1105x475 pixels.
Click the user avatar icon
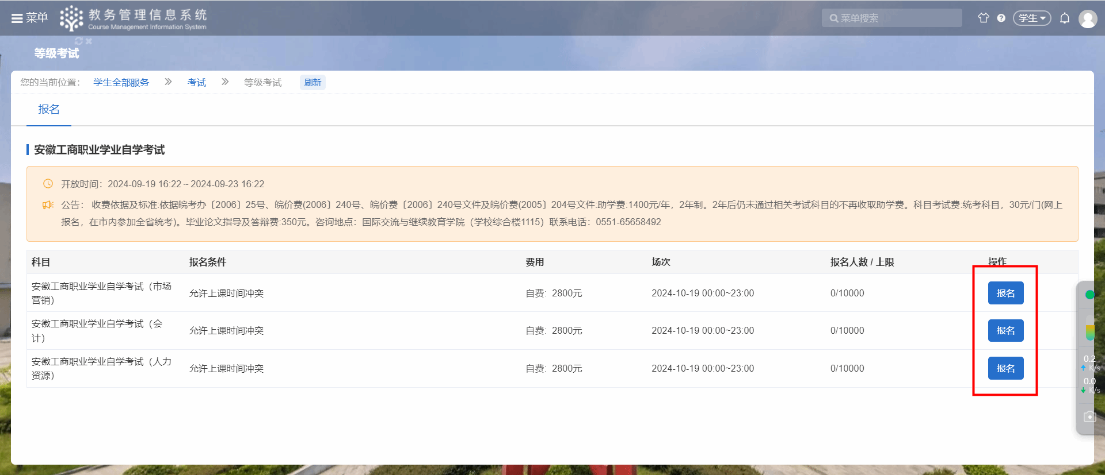1087,19
